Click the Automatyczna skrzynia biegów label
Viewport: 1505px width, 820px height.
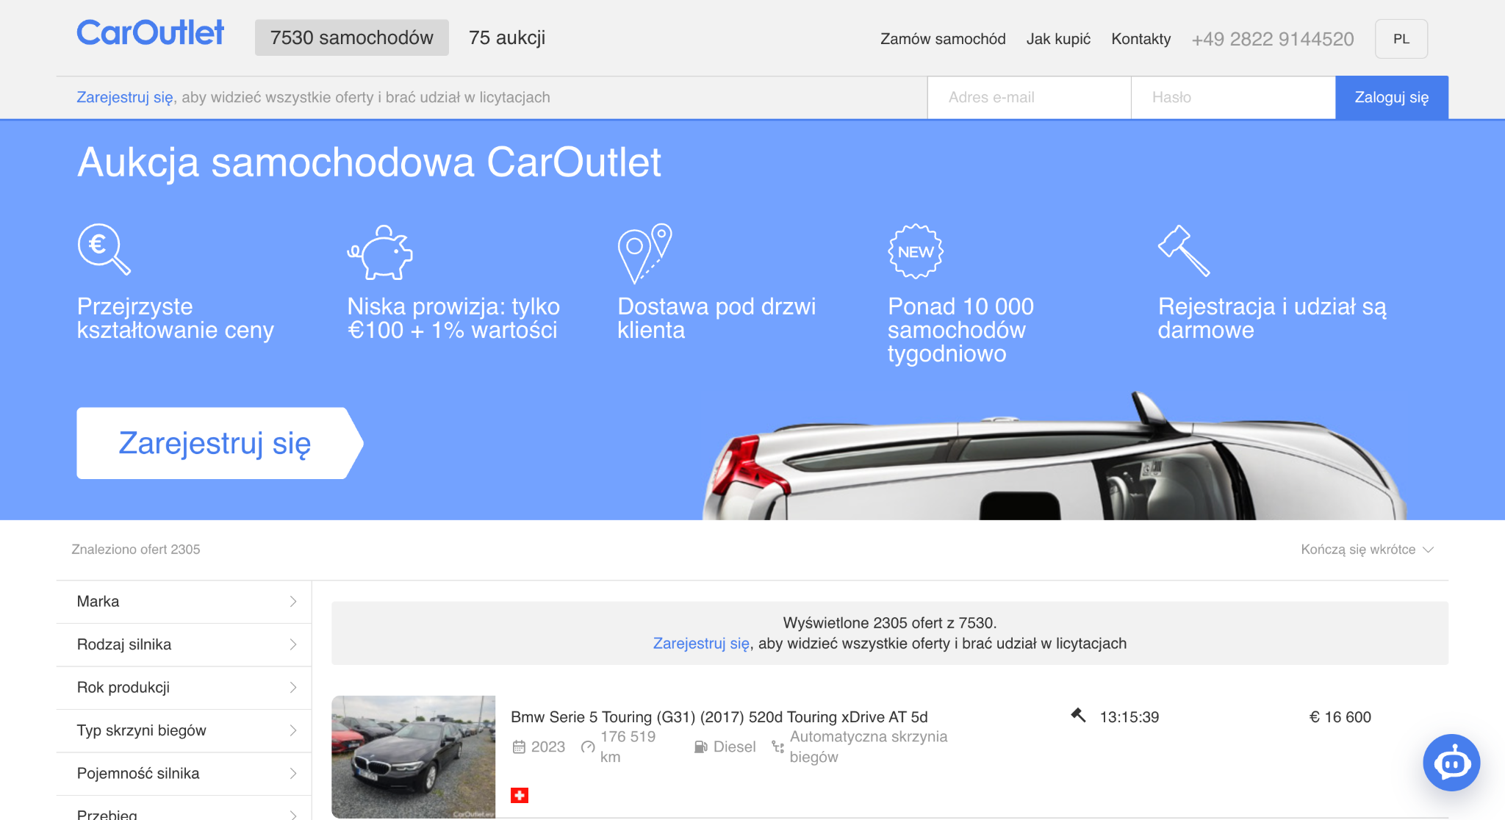(x=869, y=747)
